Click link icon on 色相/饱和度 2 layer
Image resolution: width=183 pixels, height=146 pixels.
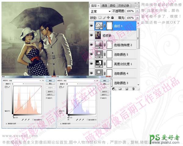tap(105, 45)
